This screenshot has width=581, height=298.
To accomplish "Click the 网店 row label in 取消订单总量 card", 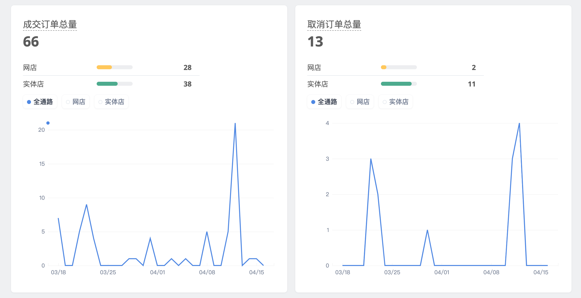I will pyautogui.click(x=314, y=67).
